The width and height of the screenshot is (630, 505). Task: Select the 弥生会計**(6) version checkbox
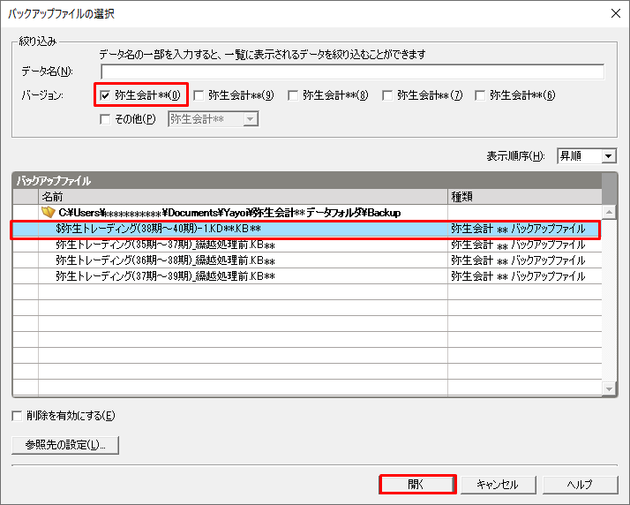(480, 95)
